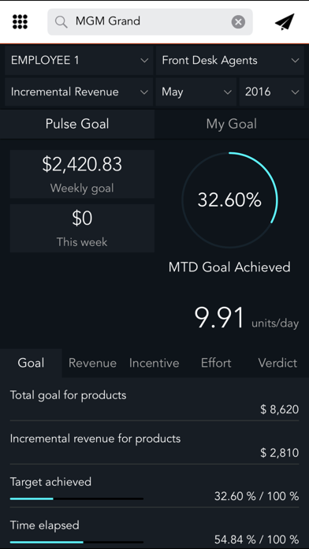This screenshot has width=309, height=549.
Task: Change the May month selector
Action: (x=196, y=92)
